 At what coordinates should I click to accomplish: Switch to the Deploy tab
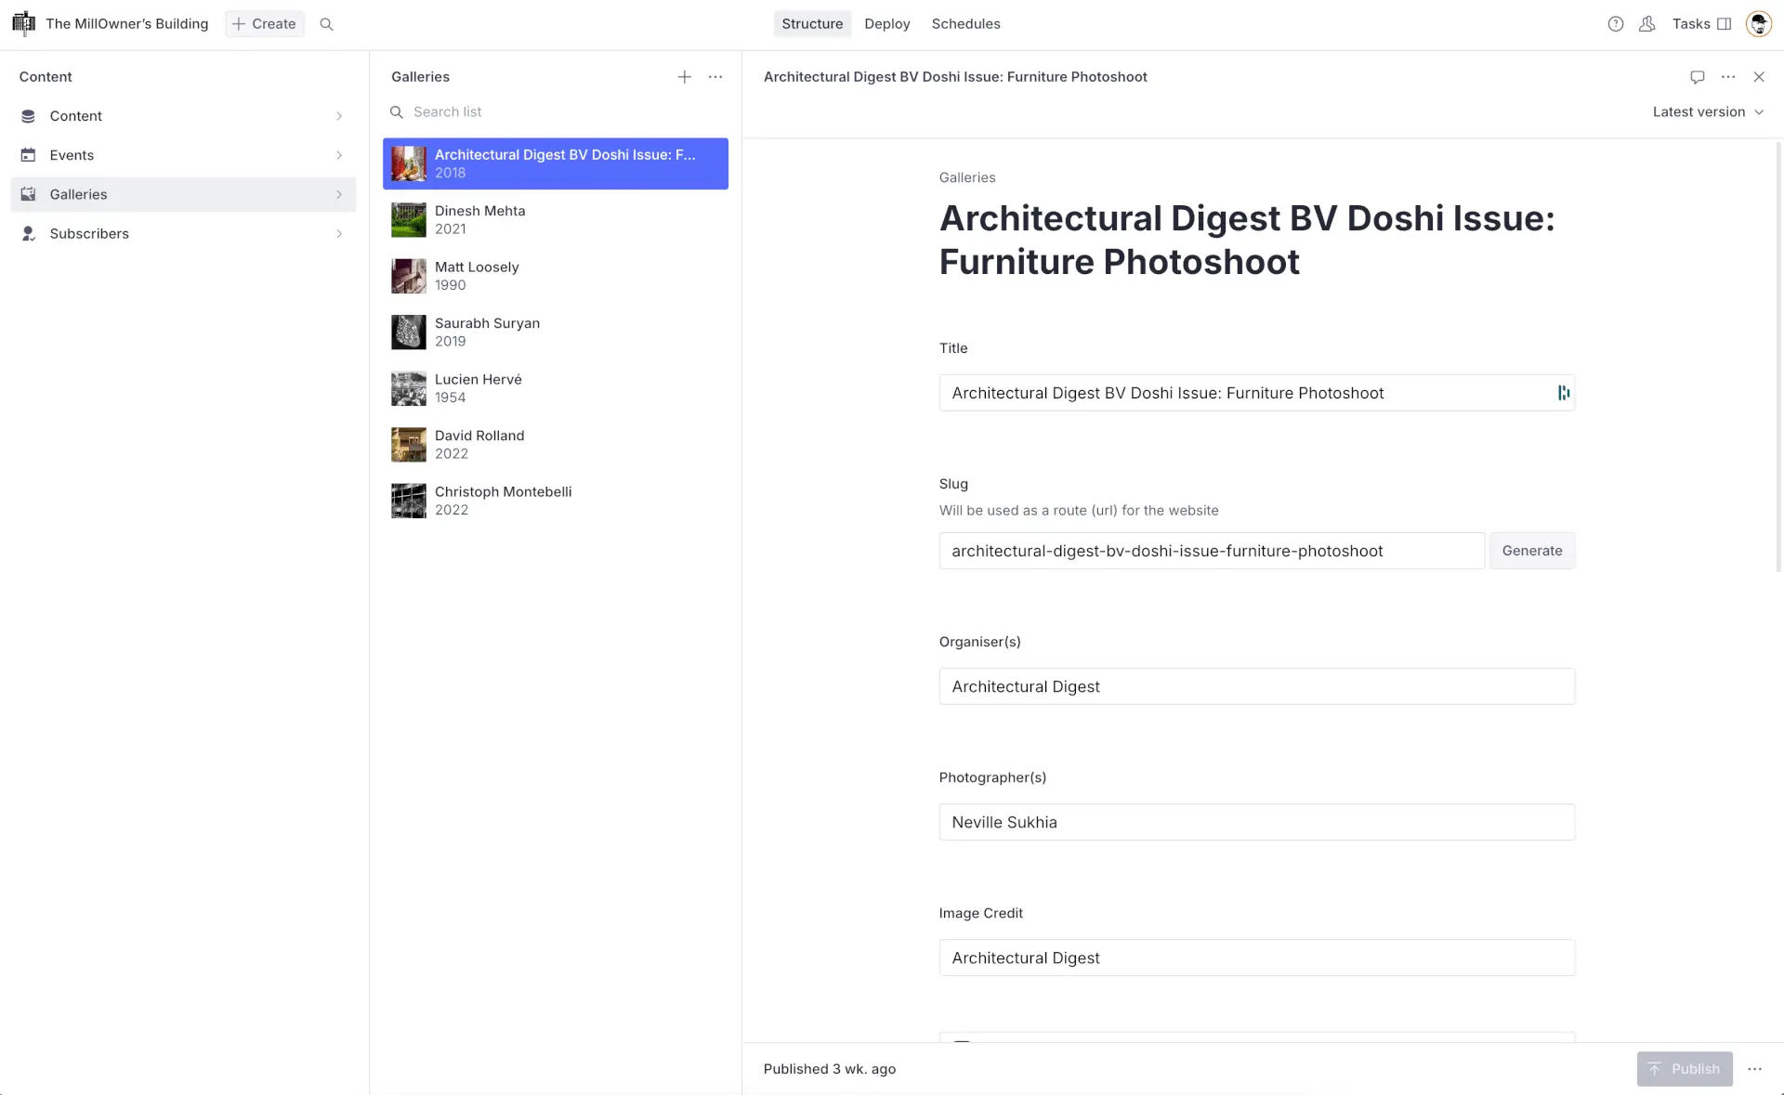pyautogui.click(x=886, y=24)
